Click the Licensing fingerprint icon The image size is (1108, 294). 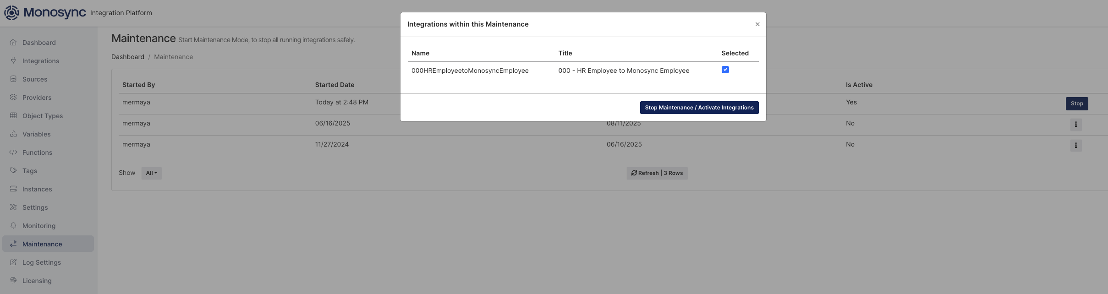click(x=13, y=281)
